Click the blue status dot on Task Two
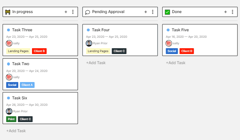 click(x=8, y=64)
